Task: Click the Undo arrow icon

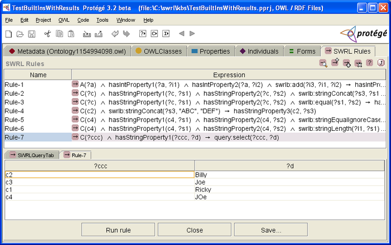Action: click(x=115, y=34)
